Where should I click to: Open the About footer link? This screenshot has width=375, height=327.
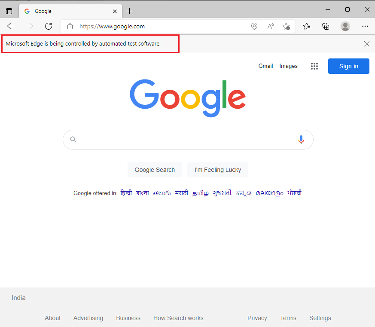pos(52,318)
